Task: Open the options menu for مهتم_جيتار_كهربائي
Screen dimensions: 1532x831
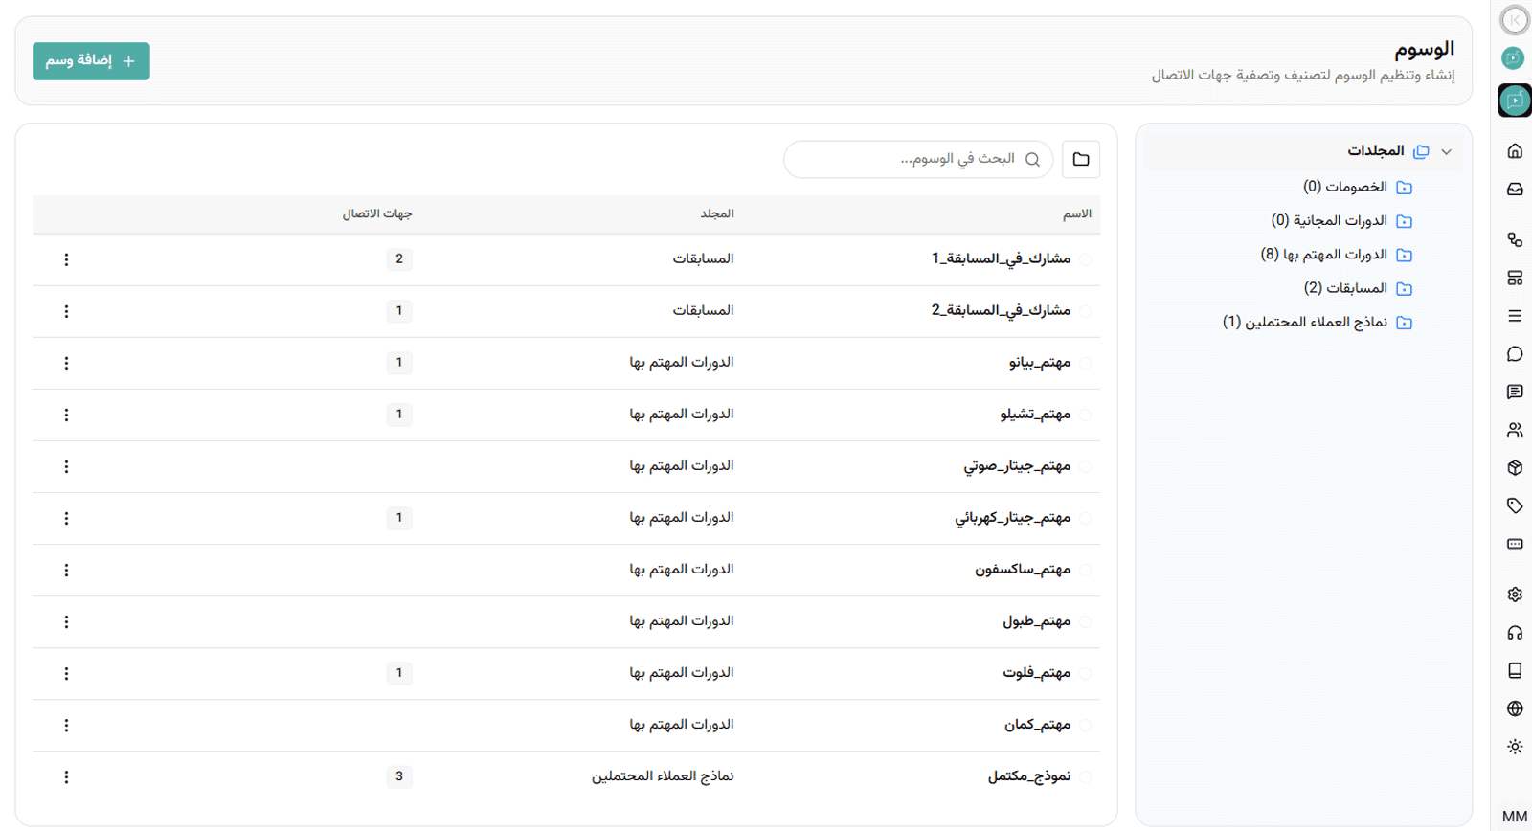Action: 66,518
